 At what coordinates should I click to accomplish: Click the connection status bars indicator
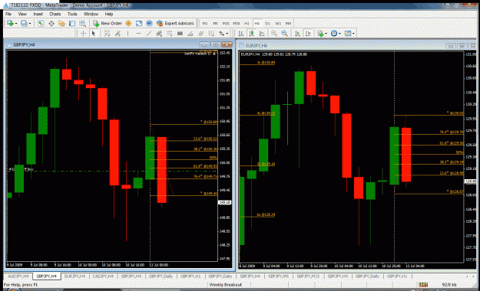coord(423,285)
